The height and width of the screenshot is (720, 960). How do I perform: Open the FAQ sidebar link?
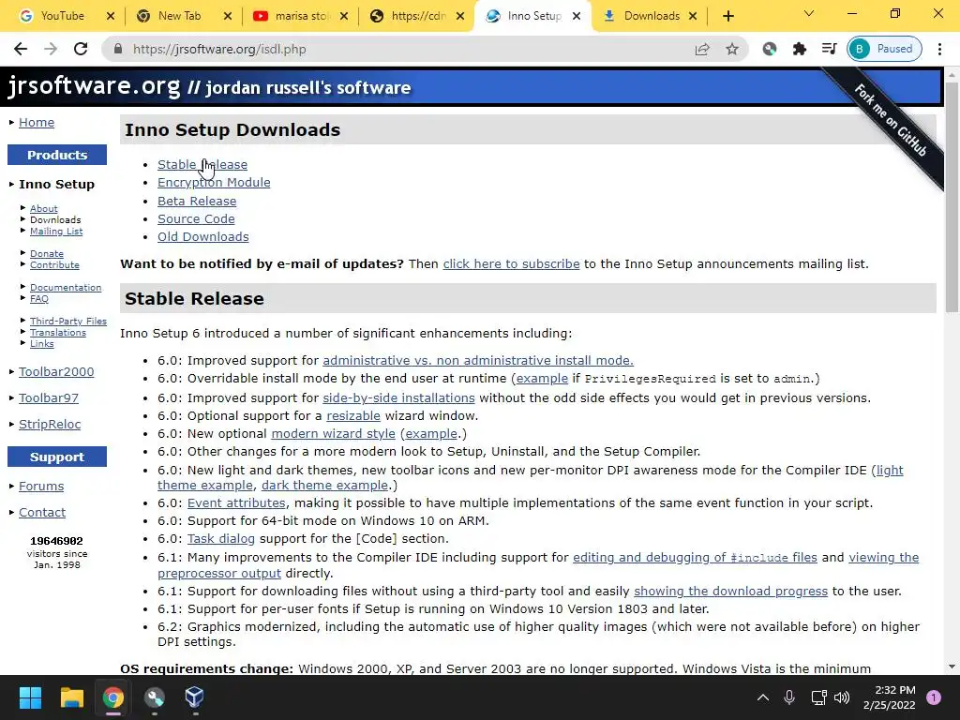pyautogui.click(x=39, y=299)
